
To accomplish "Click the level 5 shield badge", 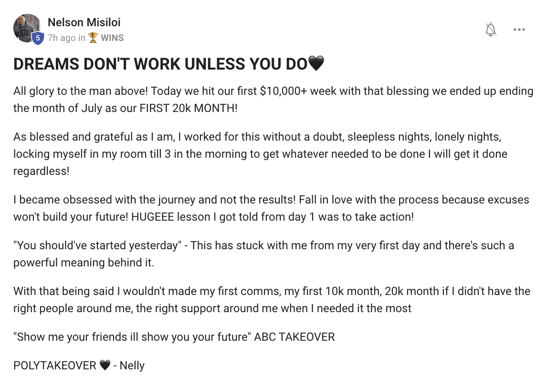I will tap(38, 38).
